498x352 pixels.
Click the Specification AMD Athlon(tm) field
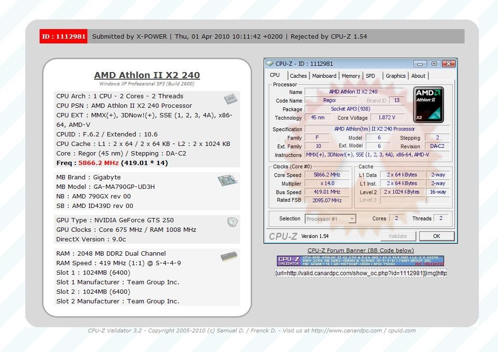pyautogui.click(x=377, y=129)
